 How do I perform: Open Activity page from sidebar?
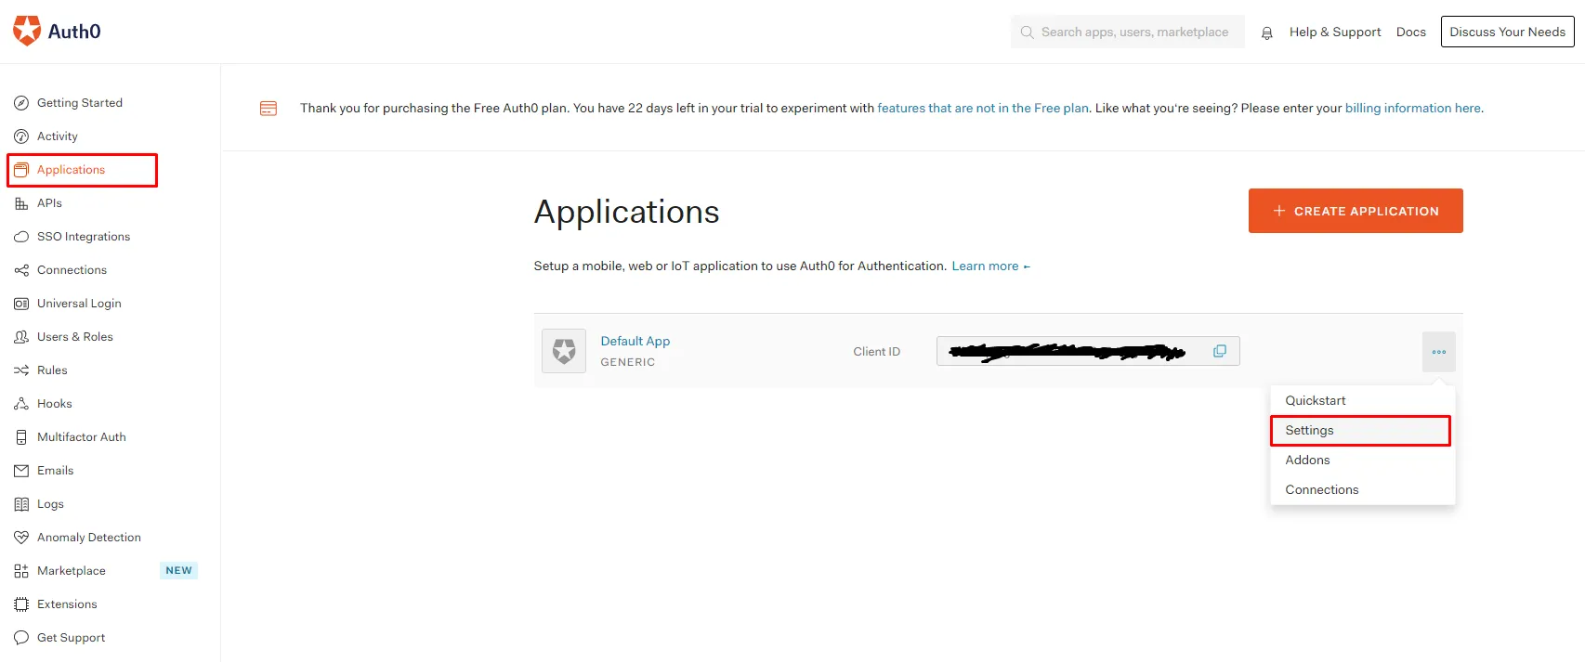click(58, 136)
